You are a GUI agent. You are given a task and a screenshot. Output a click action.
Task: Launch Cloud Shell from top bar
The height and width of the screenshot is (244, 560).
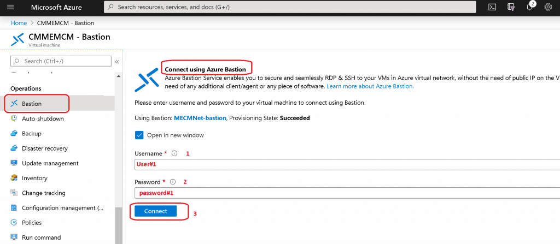[x=492, y=7]
